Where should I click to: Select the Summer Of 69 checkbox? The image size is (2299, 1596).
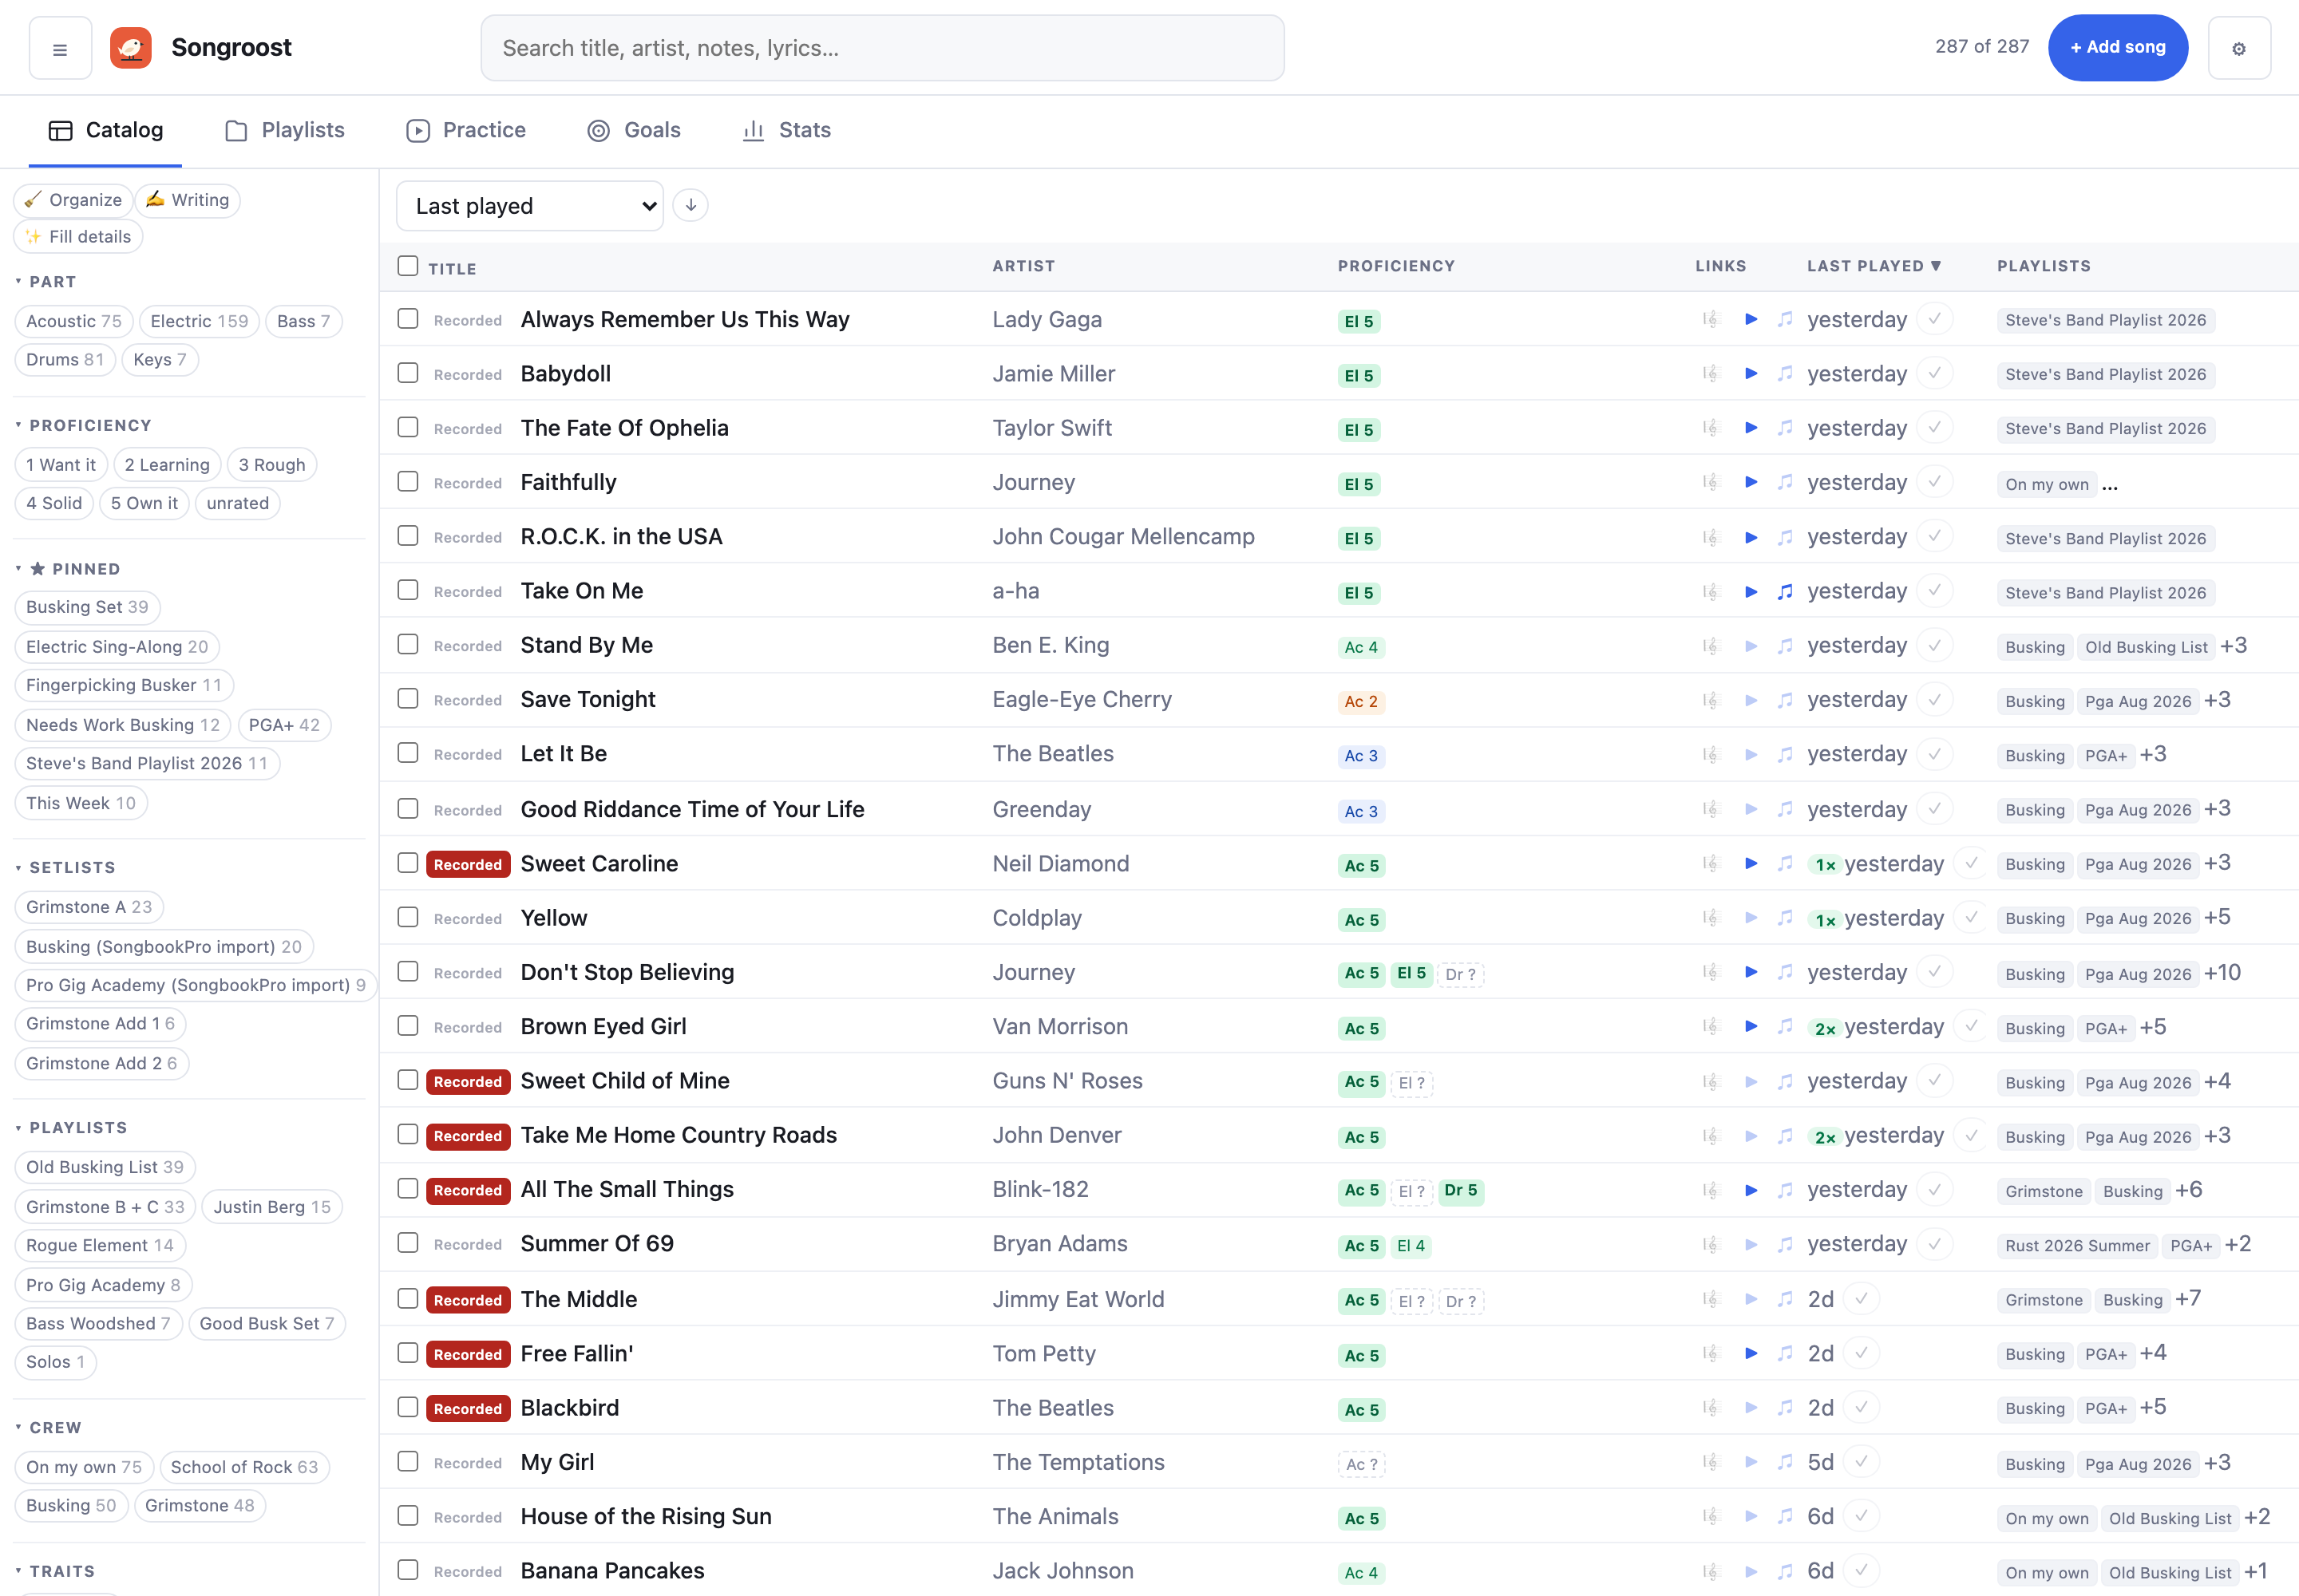(407, 1243)
